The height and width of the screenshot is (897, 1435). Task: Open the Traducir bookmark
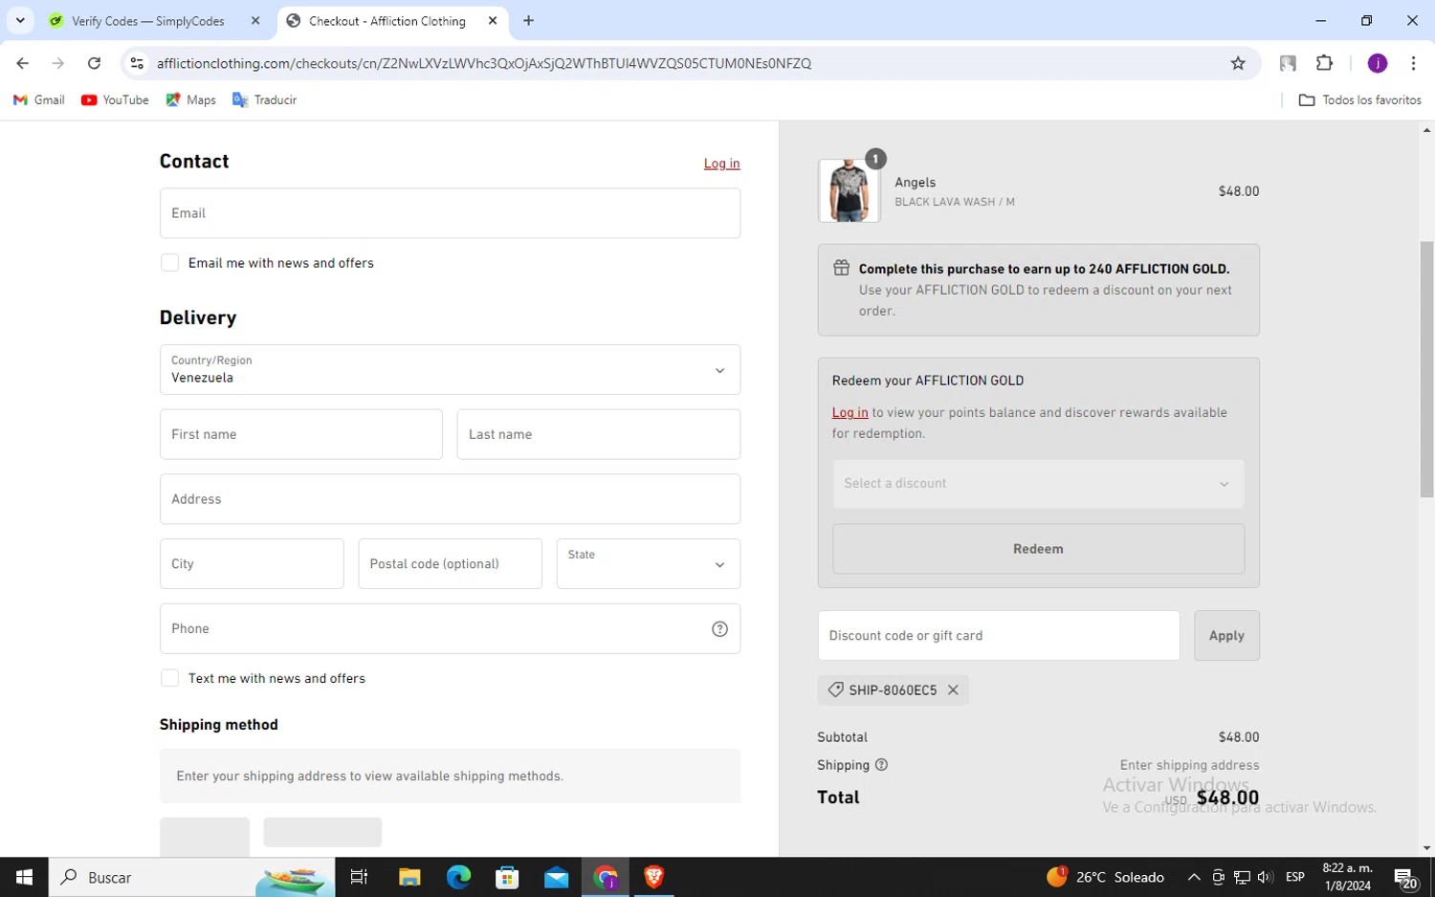(265, 99)
